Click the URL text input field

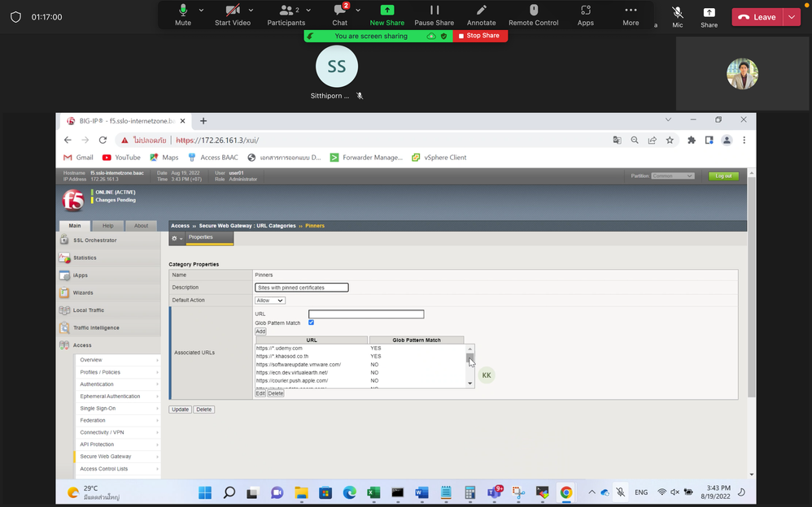[366, 314]
